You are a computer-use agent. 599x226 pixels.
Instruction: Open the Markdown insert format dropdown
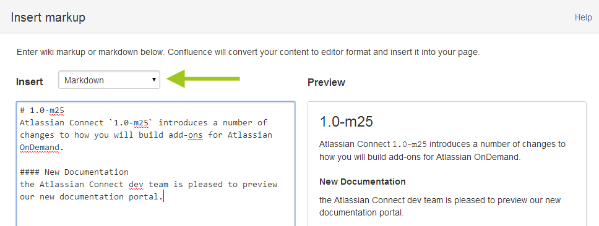tap(109, 80)
